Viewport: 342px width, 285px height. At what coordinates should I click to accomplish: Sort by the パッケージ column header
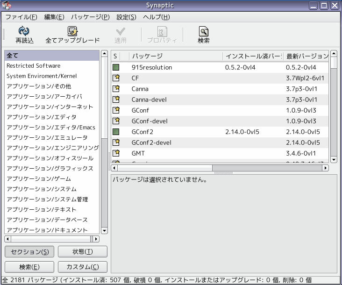176,56
